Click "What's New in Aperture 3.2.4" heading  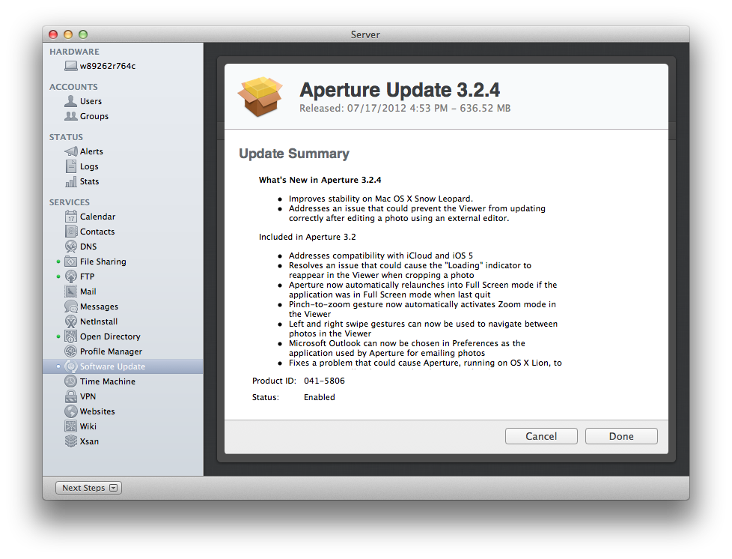[x=320, y=180]
